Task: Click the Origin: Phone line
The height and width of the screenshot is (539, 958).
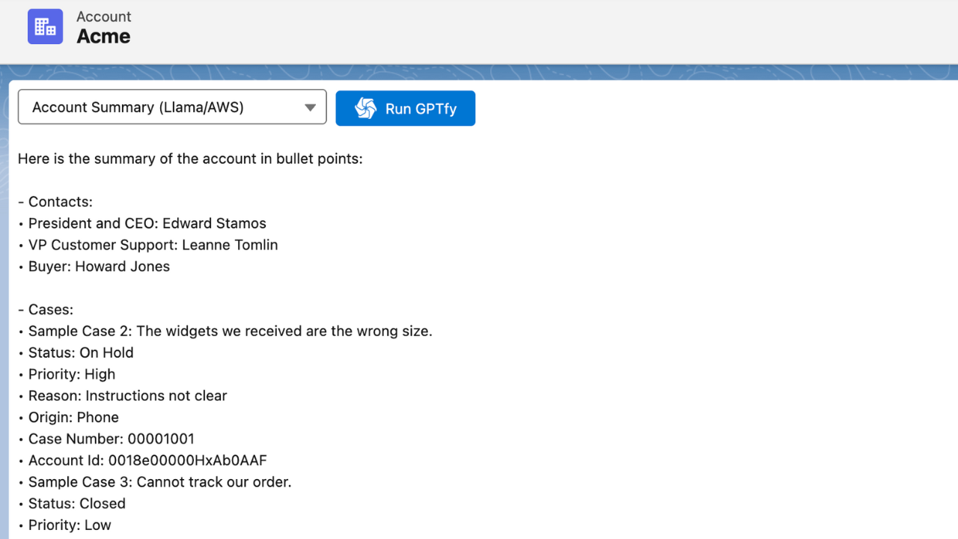Action: point(73,418)
